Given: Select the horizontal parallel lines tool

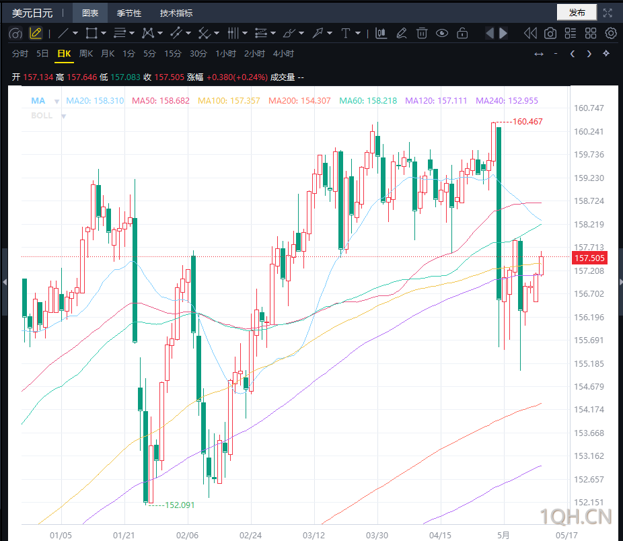Looking at the screenshot, I should pyautogui.click(x=120, y=34).
